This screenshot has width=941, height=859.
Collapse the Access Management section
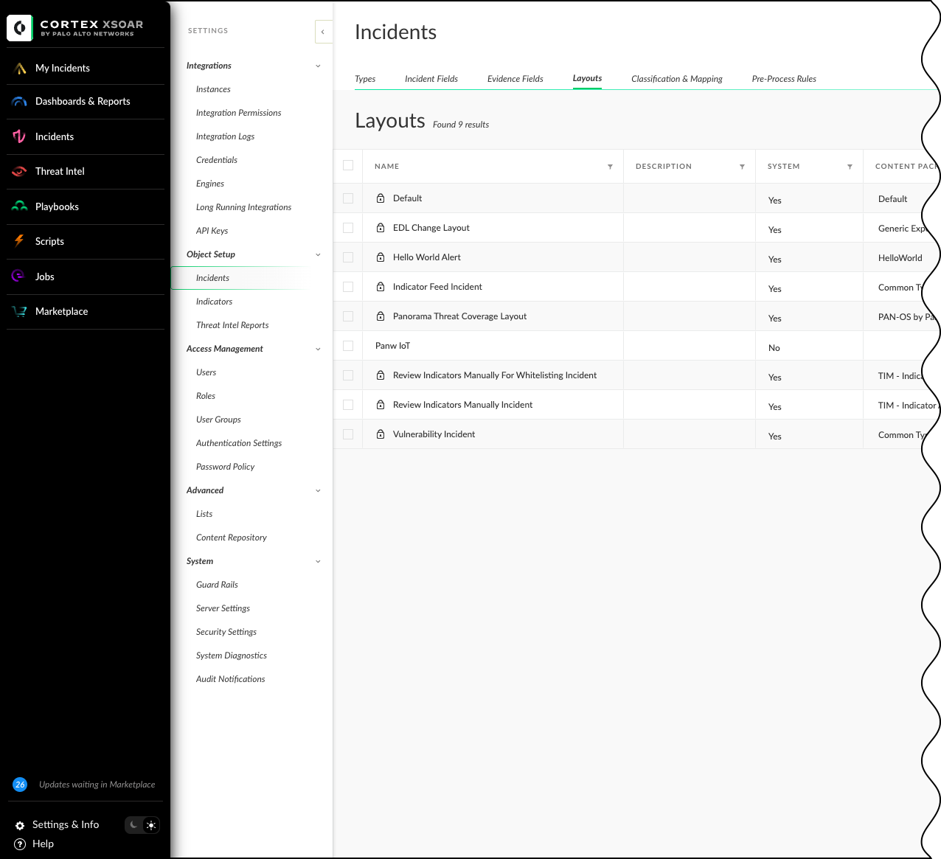[x=318, y=349]
